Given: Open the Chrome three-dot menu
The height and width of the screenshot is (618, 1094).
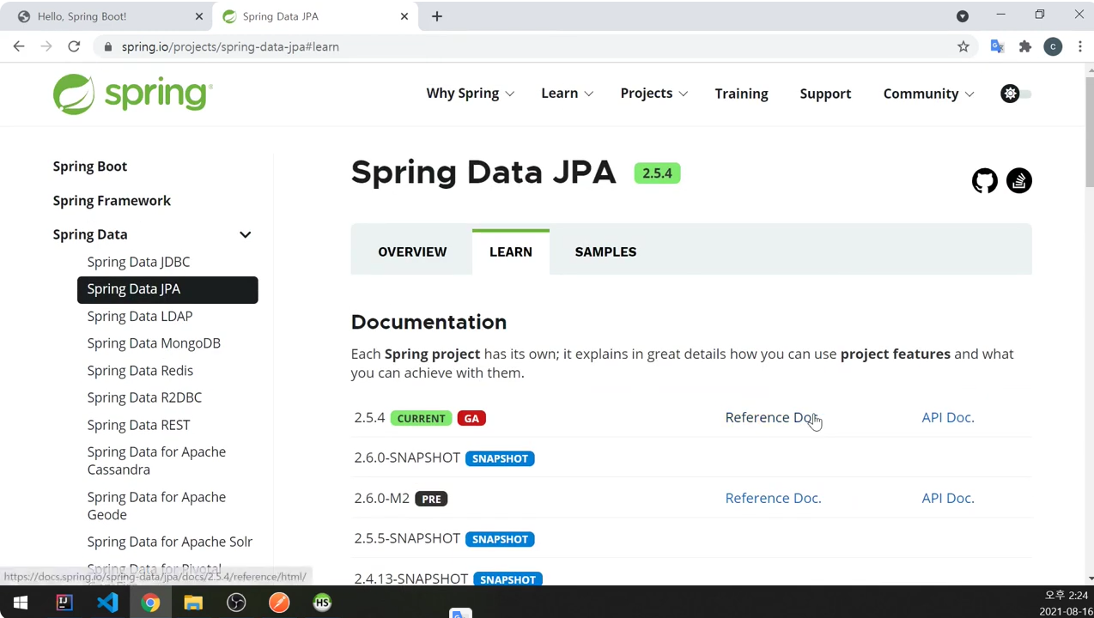Looking at the screenshot, I should [x=1080, y=46].
